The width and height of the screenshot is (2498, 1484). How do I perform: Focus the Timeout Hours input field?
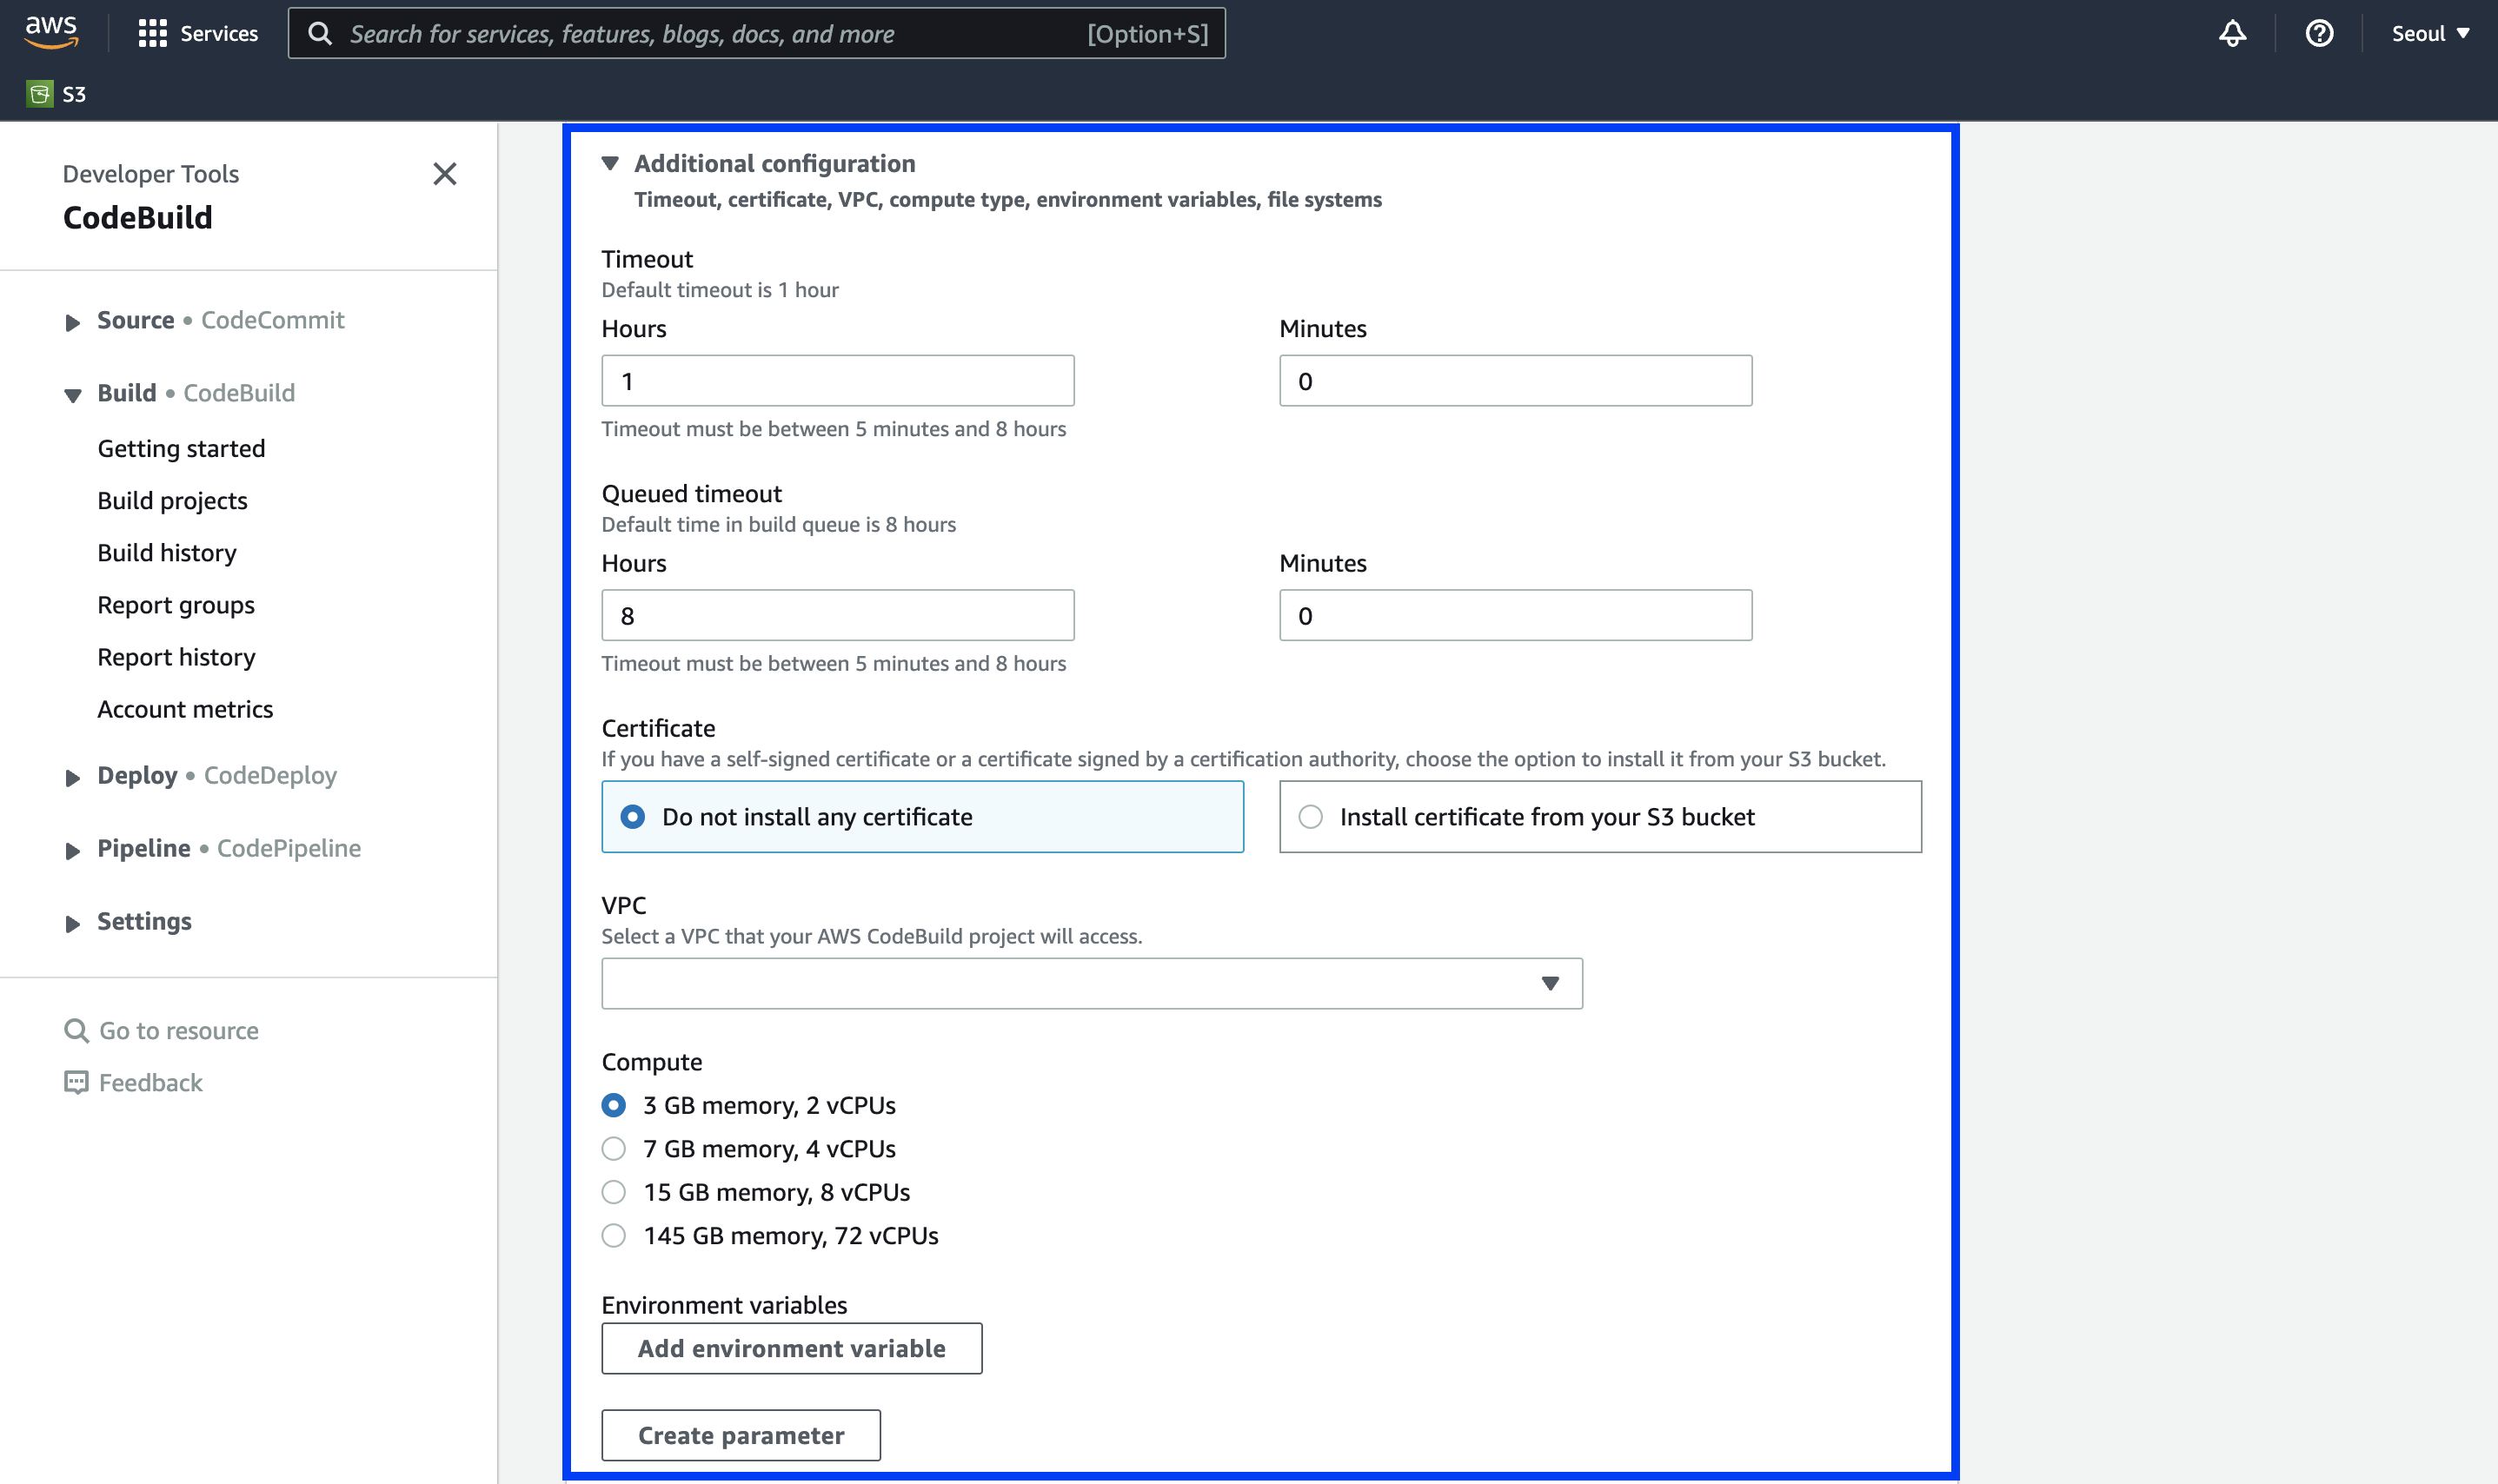[x=837, y=381]
